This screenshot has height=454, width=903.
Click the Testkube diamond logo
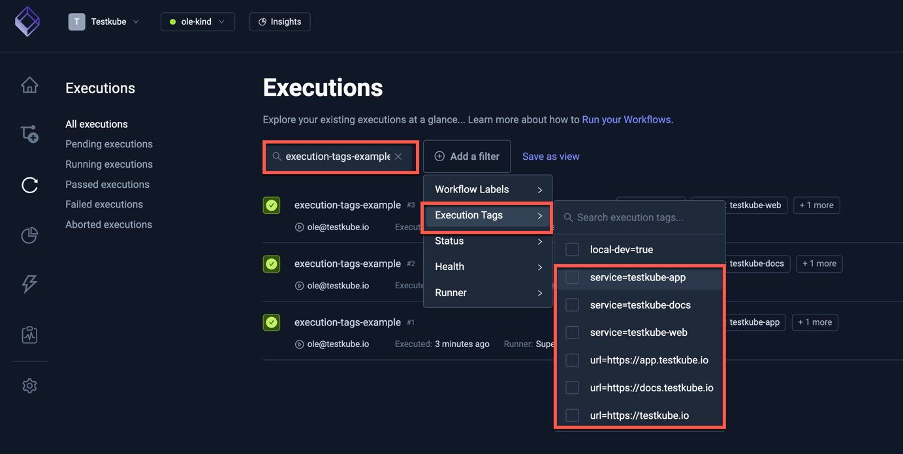[27, 22]
